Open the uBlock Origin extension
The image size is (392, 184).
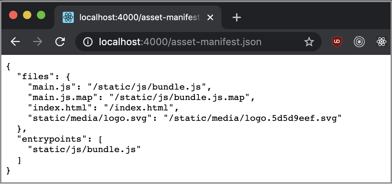(x=337, y=42)
